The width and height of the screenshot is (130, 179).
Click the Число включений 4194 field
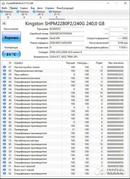point(118,43)
